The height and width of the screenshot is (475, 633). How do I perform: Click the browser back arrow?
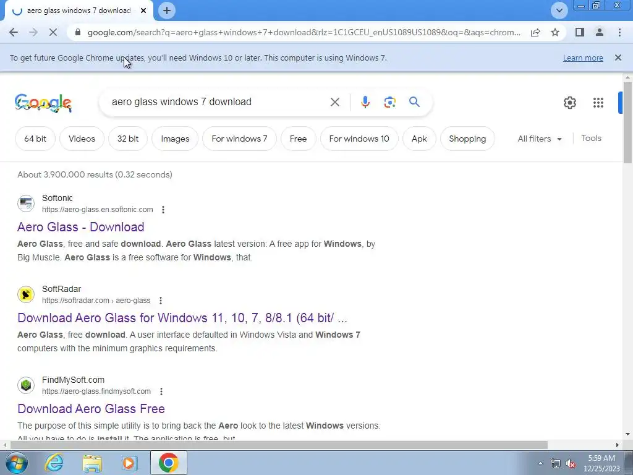pos(14,32)
